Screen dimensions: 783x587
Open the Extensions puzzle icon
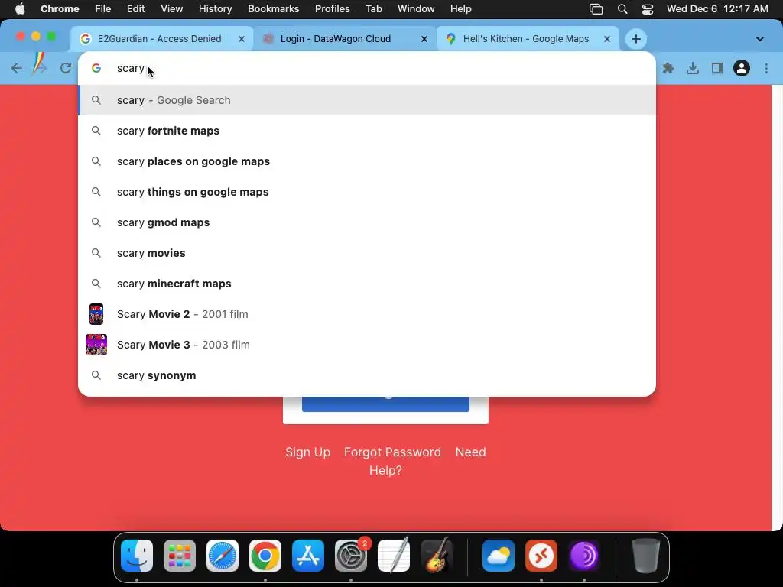click(668, 68)
